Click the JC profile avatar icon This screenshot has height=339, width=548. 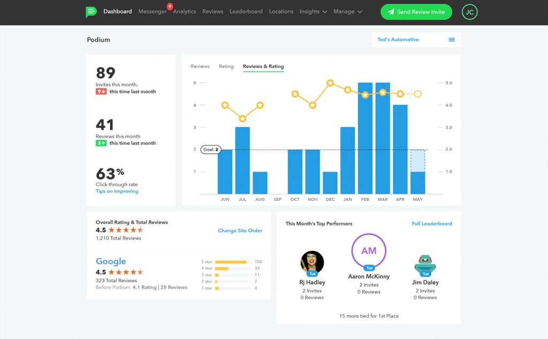pyautogui.click(x=469, y=11)
